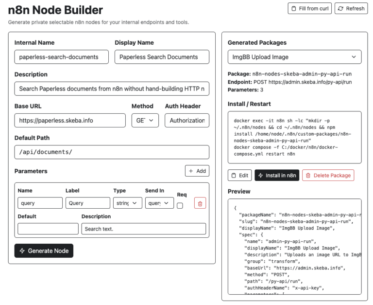The image size is (373, 305).
Task: Edit the Auth Header field
Action: 187,120
